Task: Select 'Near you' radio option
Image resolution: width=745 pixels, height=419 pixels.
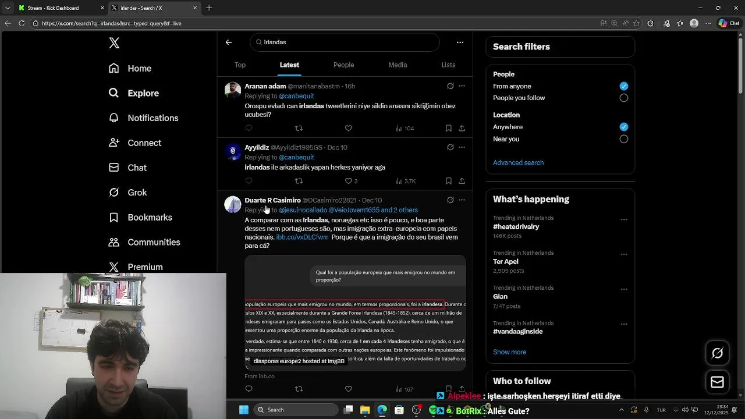Action: point(624,139)
